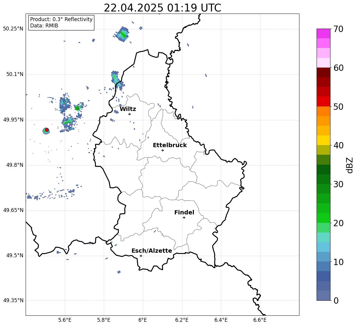Click the Ettelbruck city label
The height and width of the screenshot is (326, 357).
[170, 145]
